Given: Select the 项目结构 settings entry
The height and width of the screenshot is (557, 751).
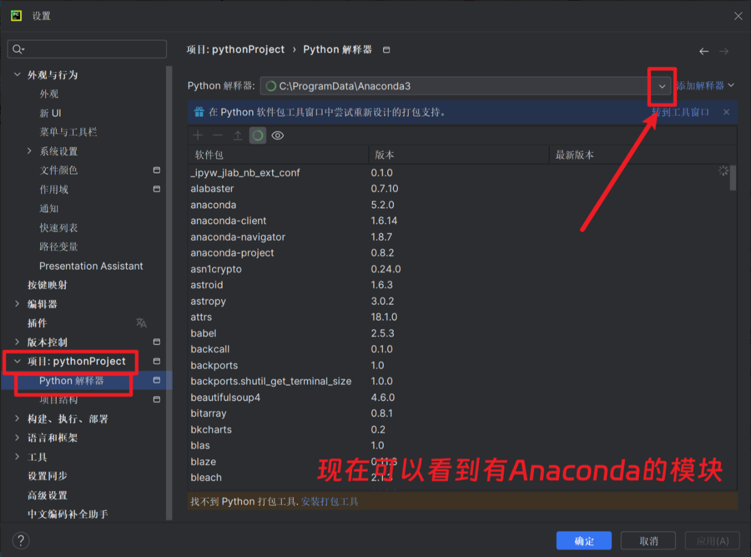Looking at the screenshot, I should [x=60, y=399].
